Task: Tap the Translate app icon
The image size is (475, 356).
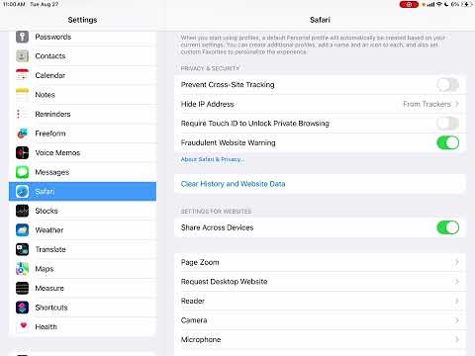Action: [x=22, y=249]
